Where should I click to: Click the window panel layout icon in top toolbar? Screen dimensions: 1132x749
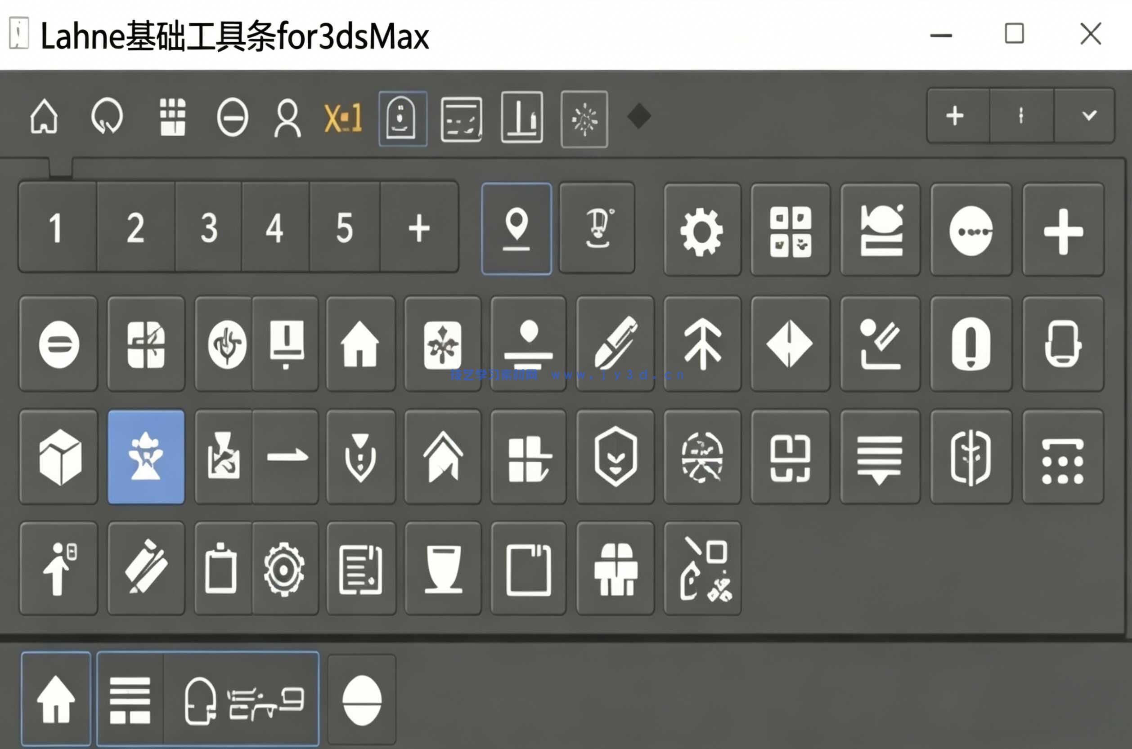(461, 120)
